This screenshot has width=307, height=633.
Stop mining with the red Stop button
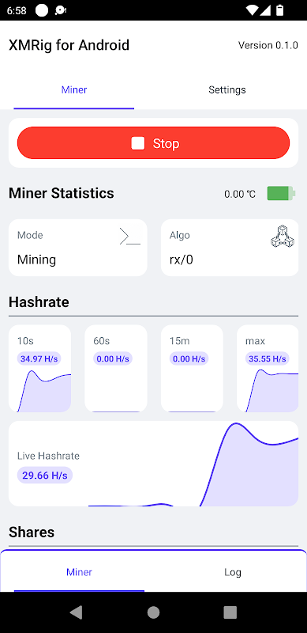(x=153, y=143)
